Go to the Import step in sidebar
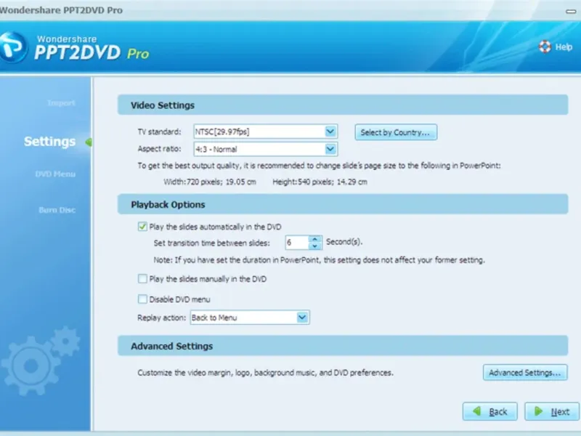 61,102
